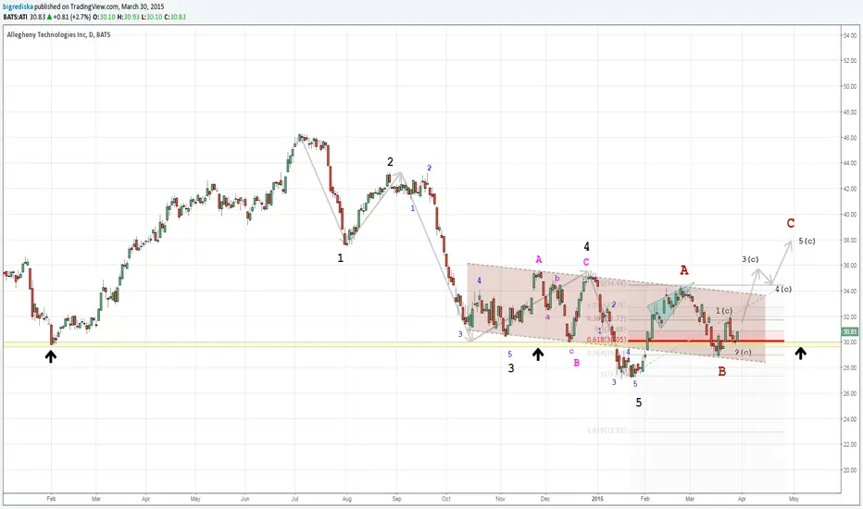
Task: Click the O:30.10 open value
Action: coord(104,17)
